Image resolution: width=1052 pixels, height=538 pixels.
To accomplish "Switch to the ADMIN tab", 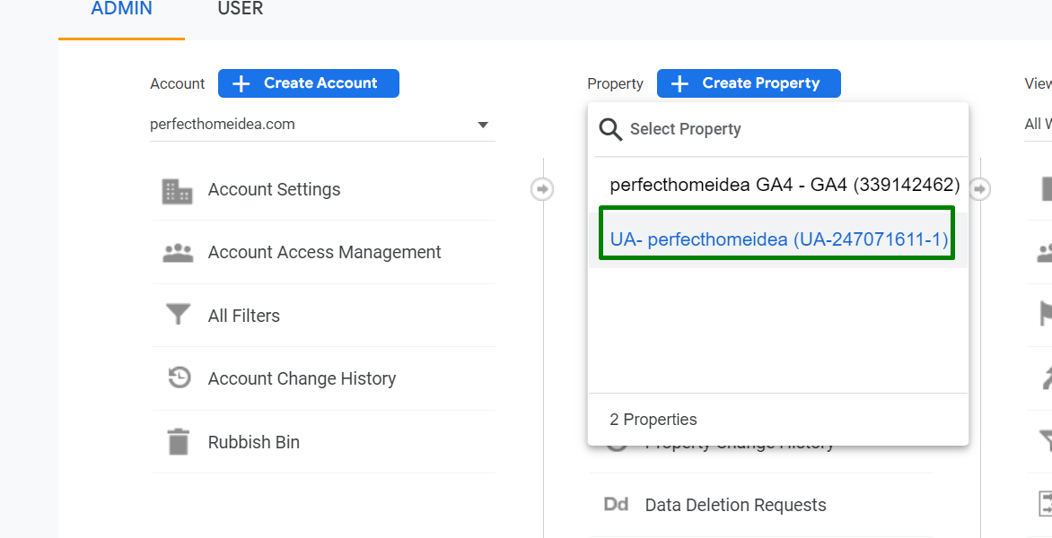I will point(121,9).
